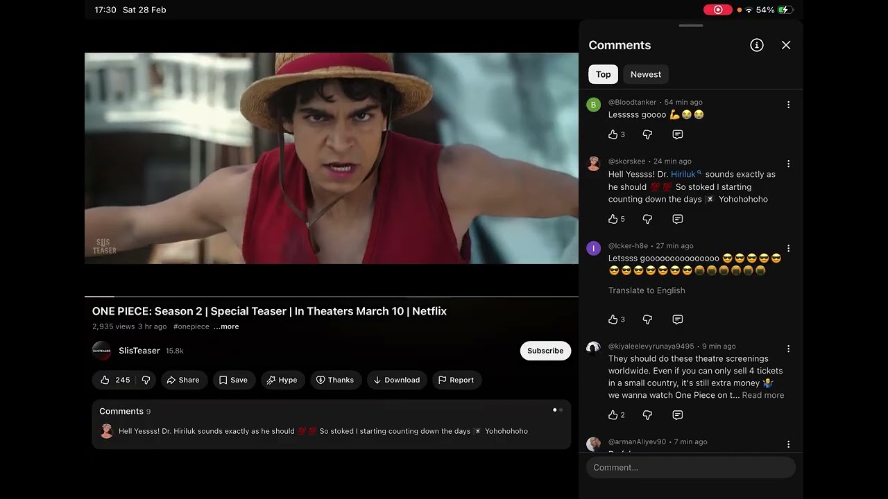888x499 pixels.
Task: Reply to @Icker-h8e's comment
Action: pyautogui.click(x=678, y=319)
